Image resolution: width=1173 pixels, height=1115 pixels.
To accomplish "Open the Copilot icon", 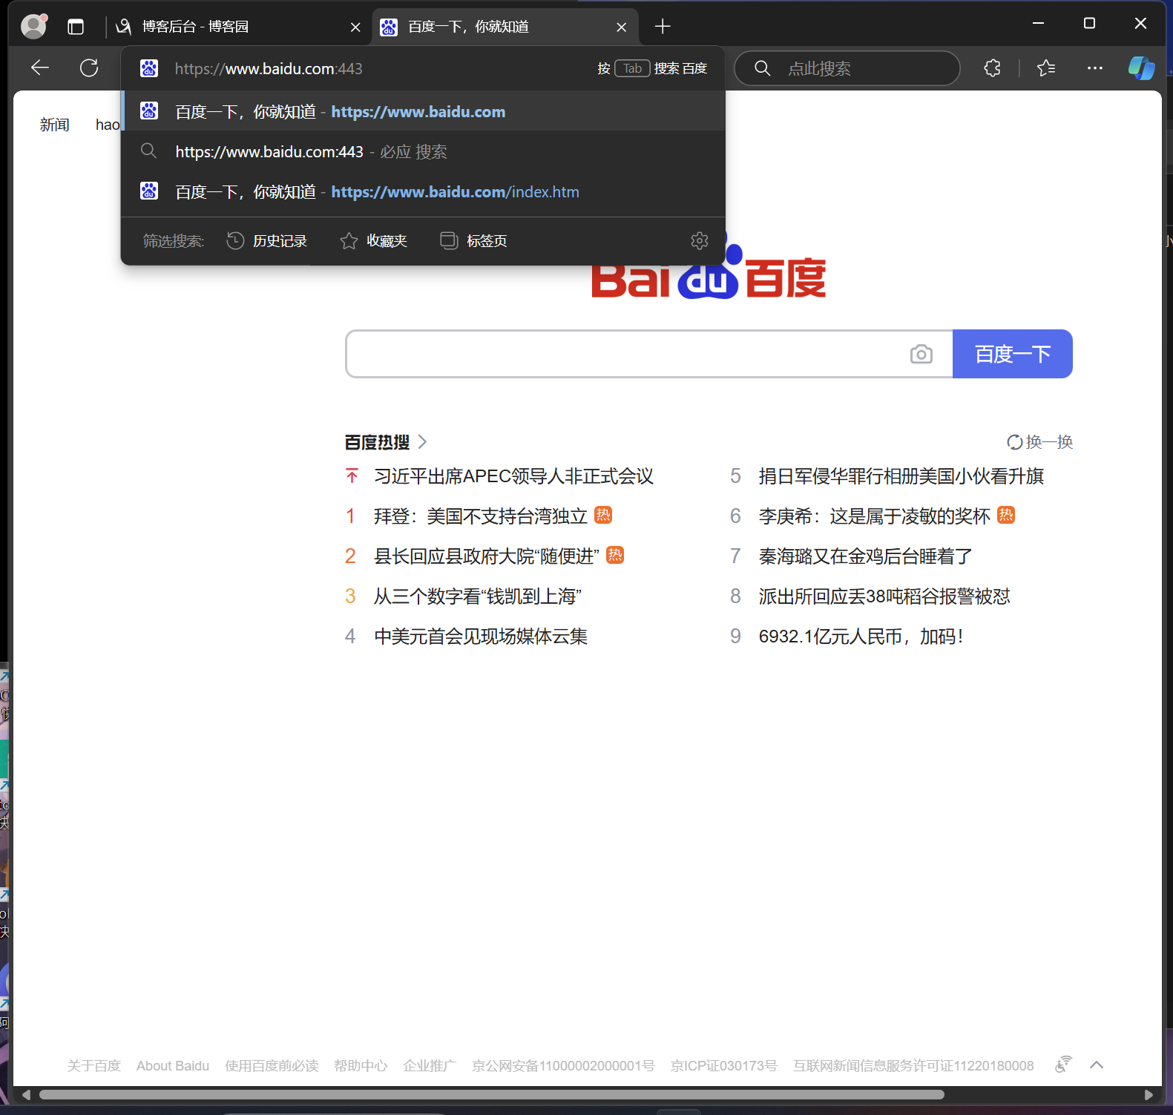I will [1141, 68].
